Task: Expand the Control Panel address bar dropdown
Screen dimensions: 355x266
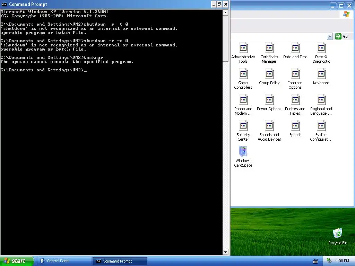Action: point(330,36)
